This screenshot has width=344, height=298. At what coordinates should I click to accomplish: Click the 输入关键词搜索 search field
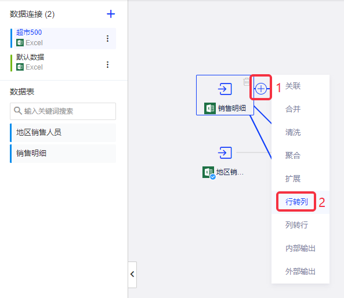tap(63, 111)
